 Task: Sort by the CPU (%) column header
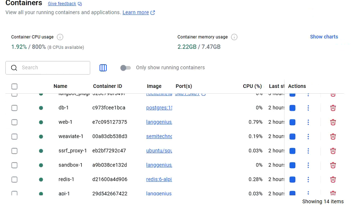click(252, 86)
